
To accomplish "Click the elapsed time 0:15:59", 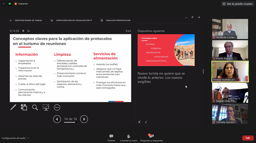I will coord(14,31).
